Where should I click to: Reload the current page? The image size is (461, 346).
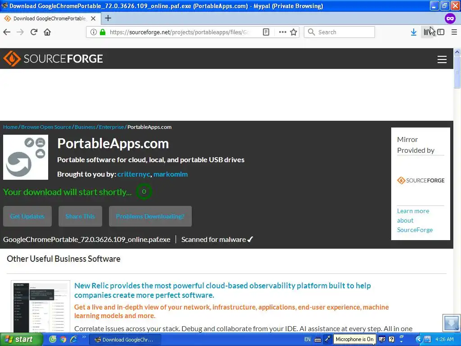coord(34,32)
